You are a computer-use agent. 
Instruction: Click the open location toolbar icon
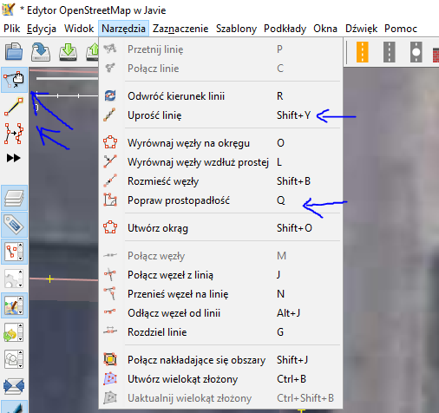click(x=41, y=51)
